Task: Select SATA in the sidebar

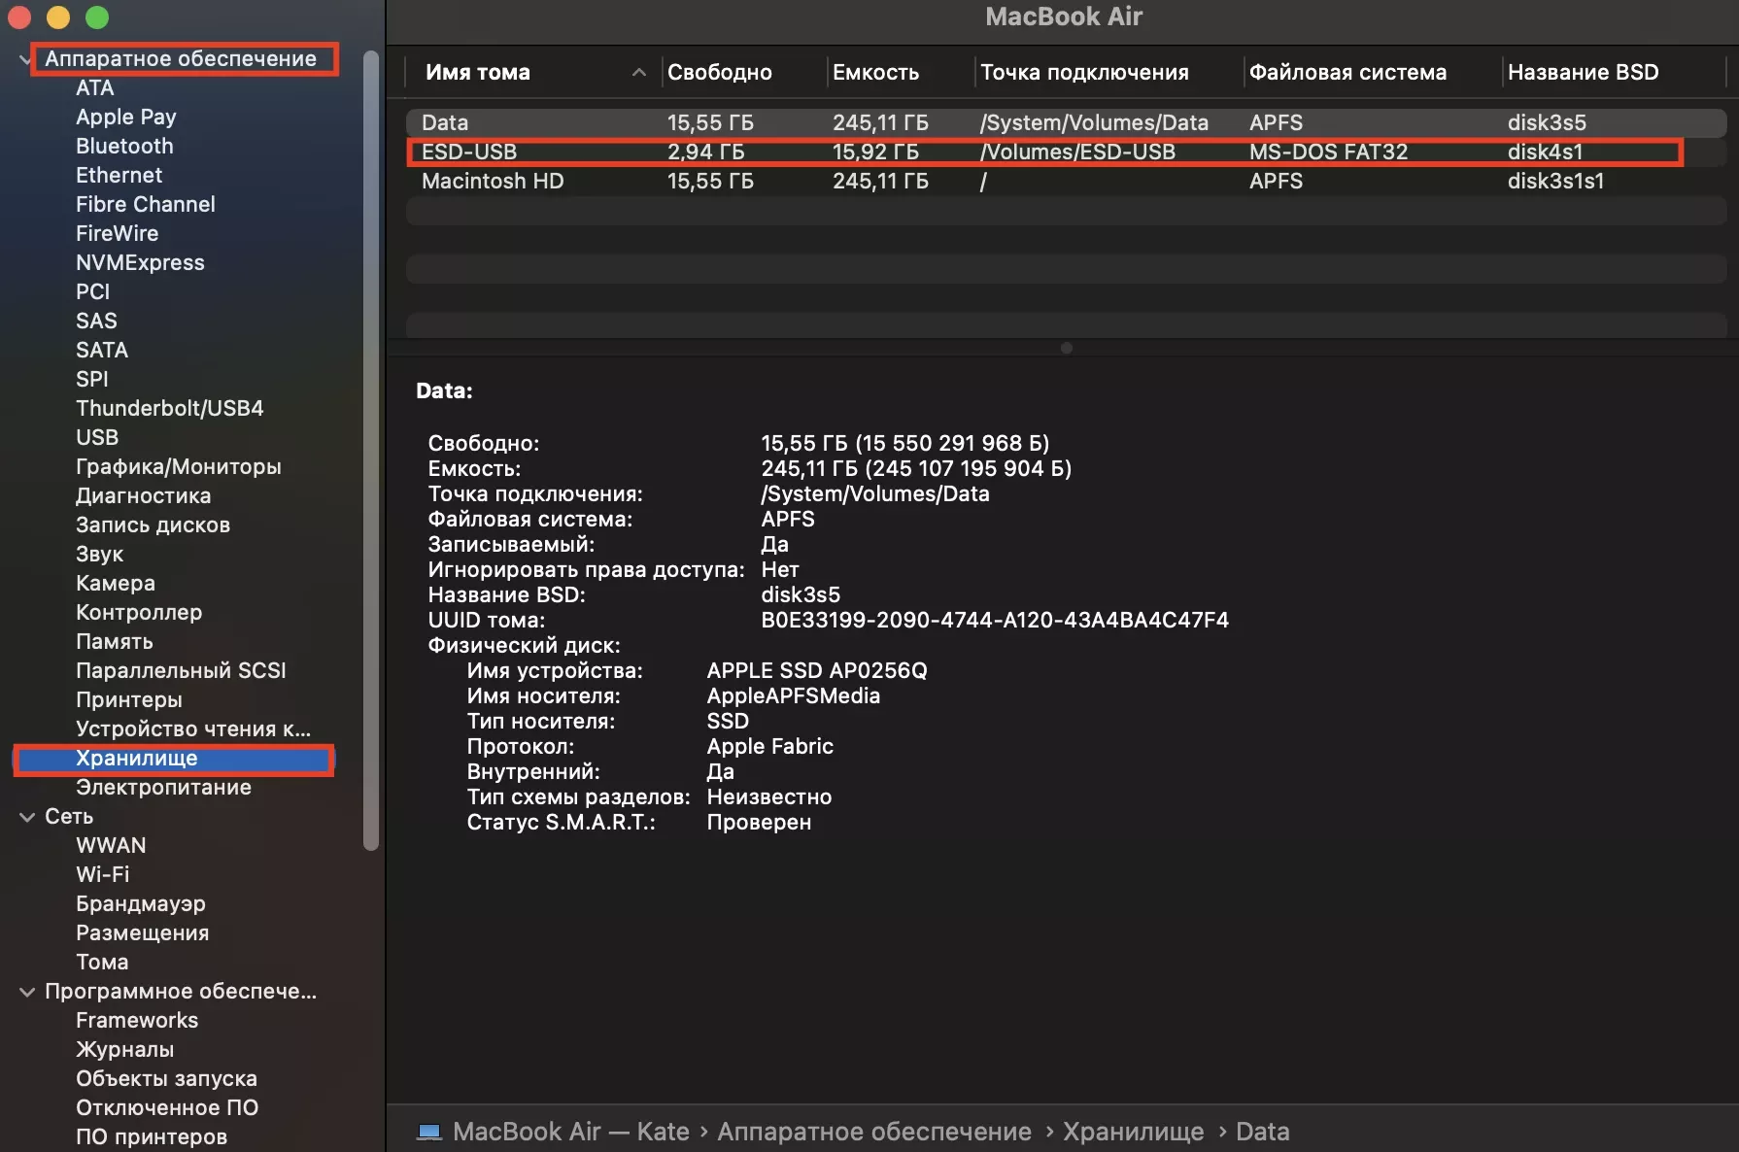Action: (102, 350)
